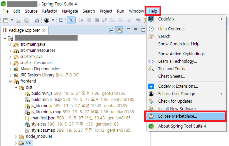
Task: Click Collapse All icon in Package Explorer
Action: (111, 30)
